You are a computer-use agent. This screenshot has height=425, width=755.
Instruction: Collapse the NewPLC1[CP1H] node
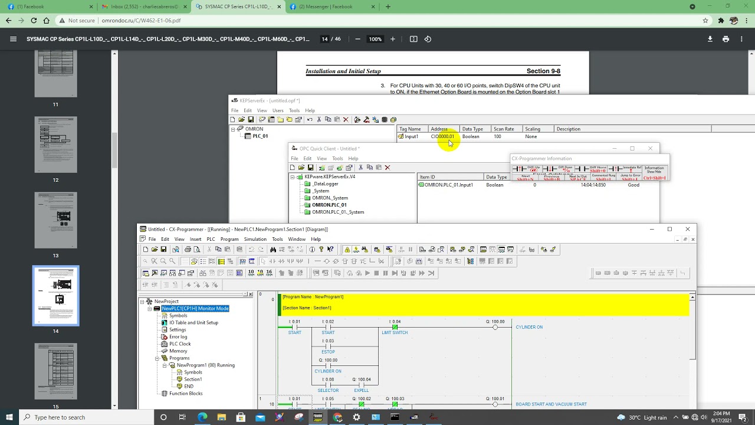pos(150,309)
